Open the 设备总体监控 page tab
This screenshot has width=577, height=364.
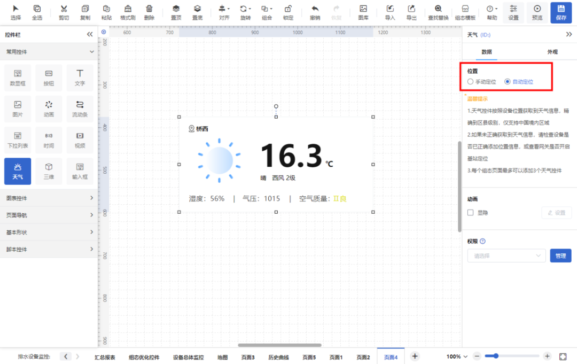point(189,357)
